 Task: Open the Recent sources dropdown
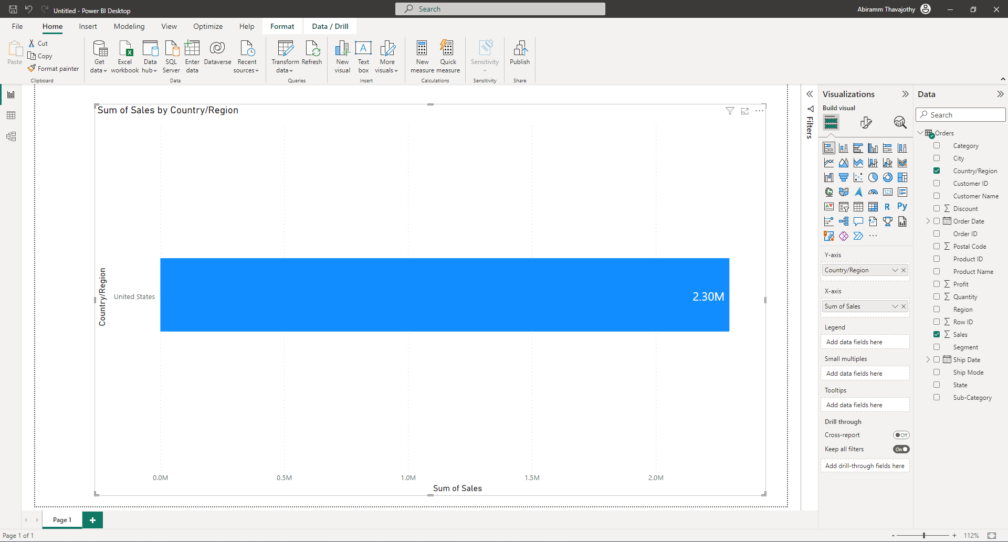tap(246, 57)
